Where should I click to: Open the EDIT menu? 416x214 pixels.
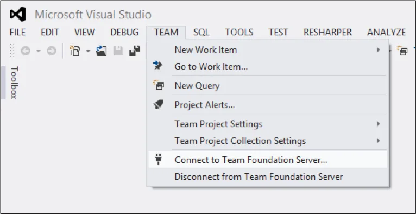tap(49, 33)
